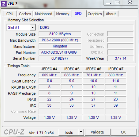The height and width of the screenshot is (137, 139).
Task: Select the Memory tab
Action: click(63, 14)
